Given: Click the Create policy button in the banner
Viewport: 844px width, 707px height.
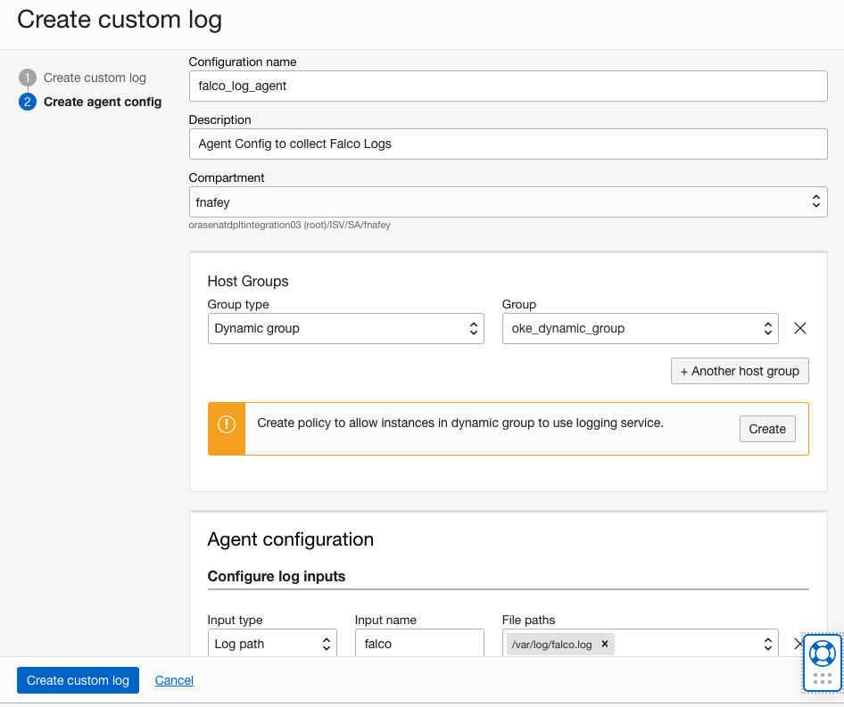Looking at the screenshot, I should pyautogui.click(x=766, y=429).
